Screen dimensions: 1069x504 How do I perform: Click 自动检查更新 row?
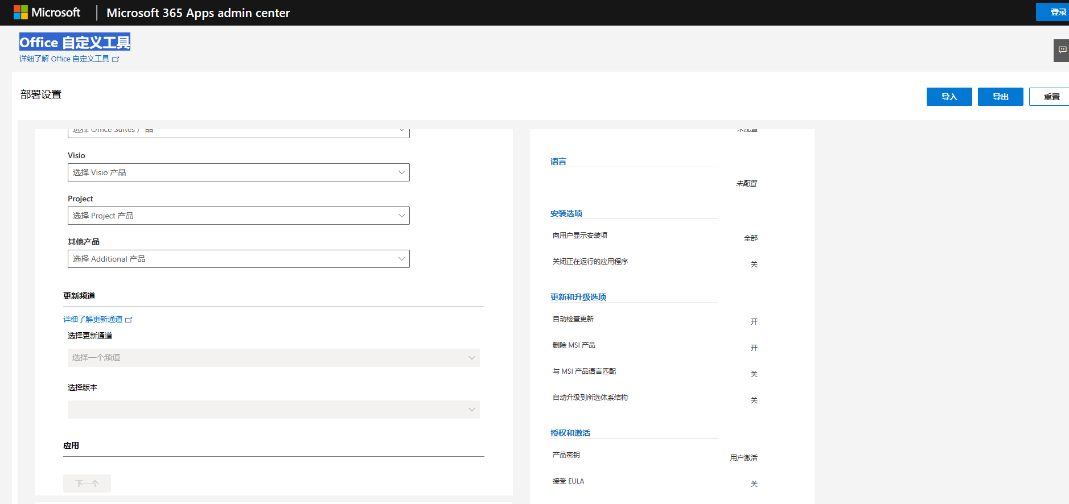655,319
